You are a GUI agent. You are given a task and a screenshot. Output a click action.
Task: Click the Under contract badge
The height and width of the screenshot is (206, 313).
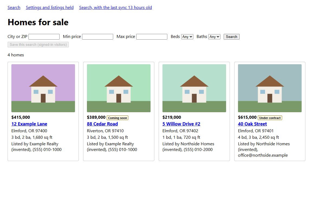coord(270,118)
